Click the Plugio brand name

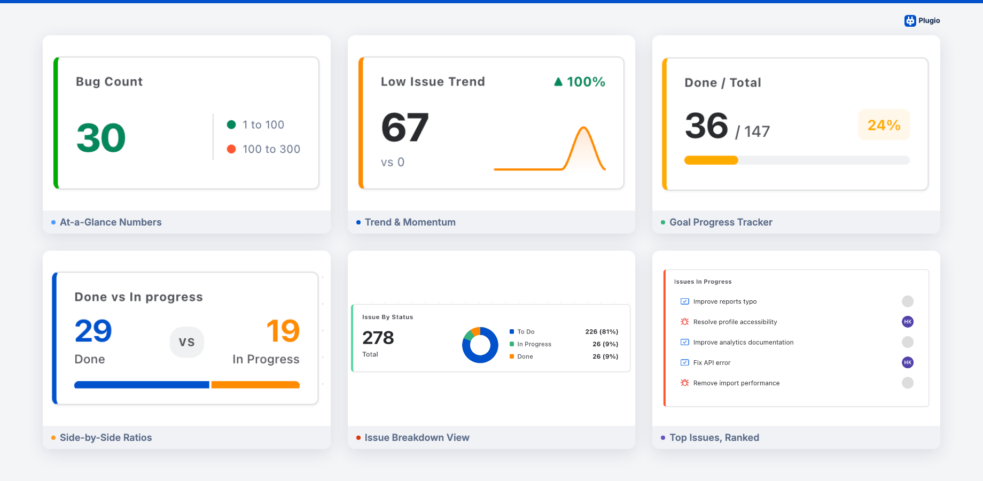coord(929,21)
